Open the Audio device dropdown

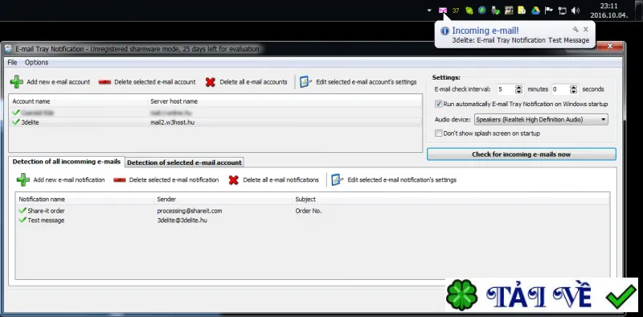point(541,120)
